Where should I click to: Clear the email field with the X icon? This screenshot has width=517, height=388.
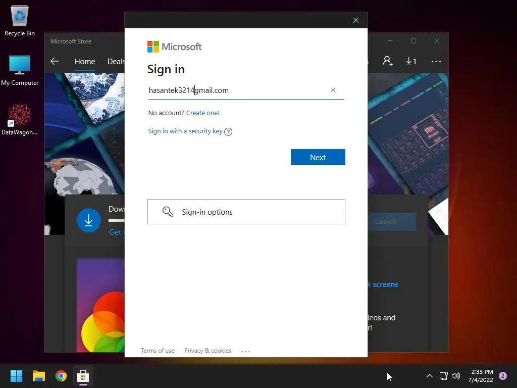[333, 90]
